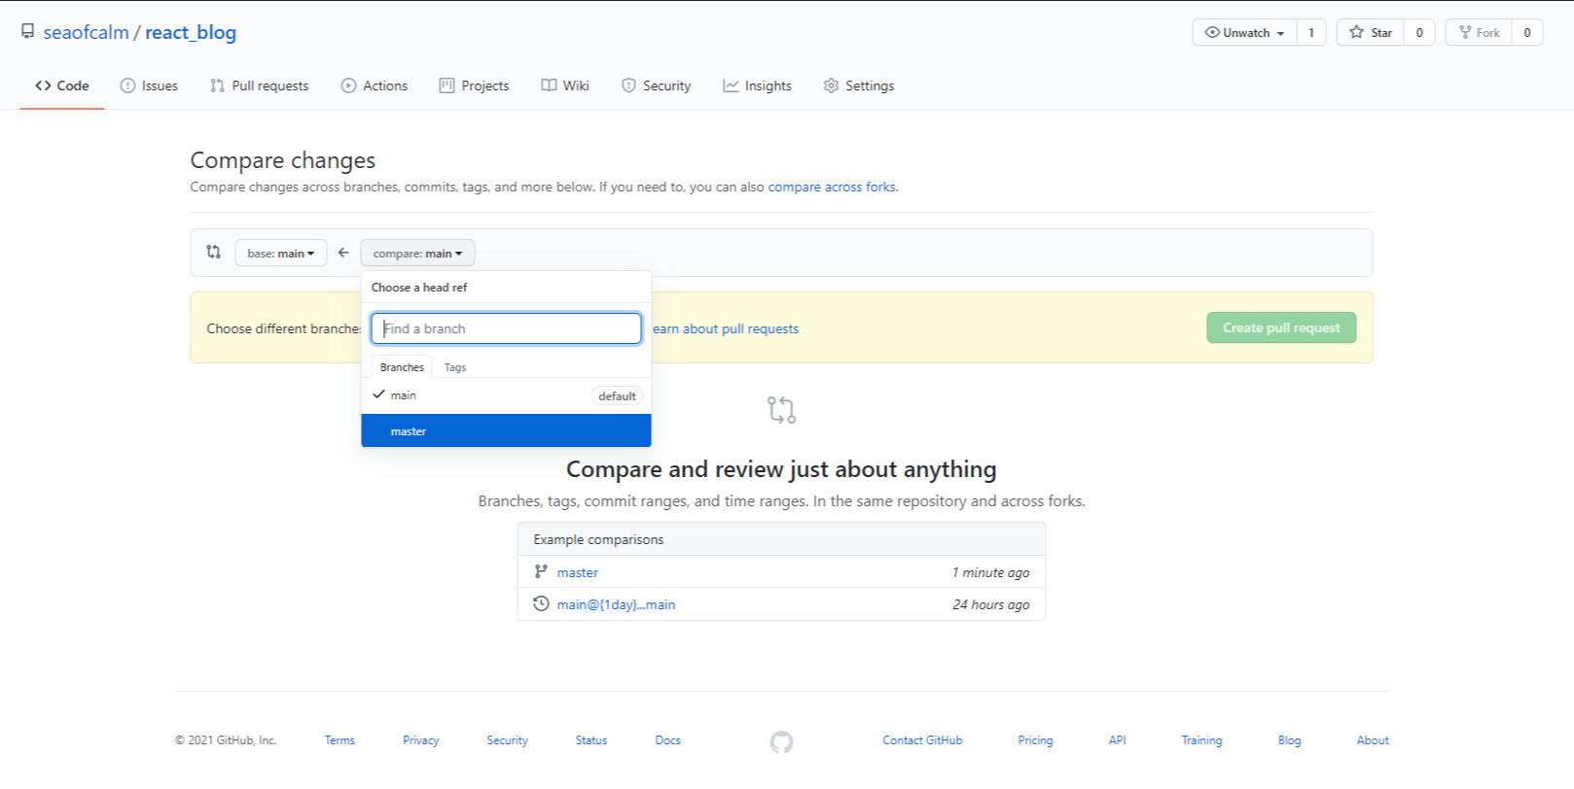Open the Security link in the footer
The width and height of the screenshot is (1574, 789).
pos(507,740)
